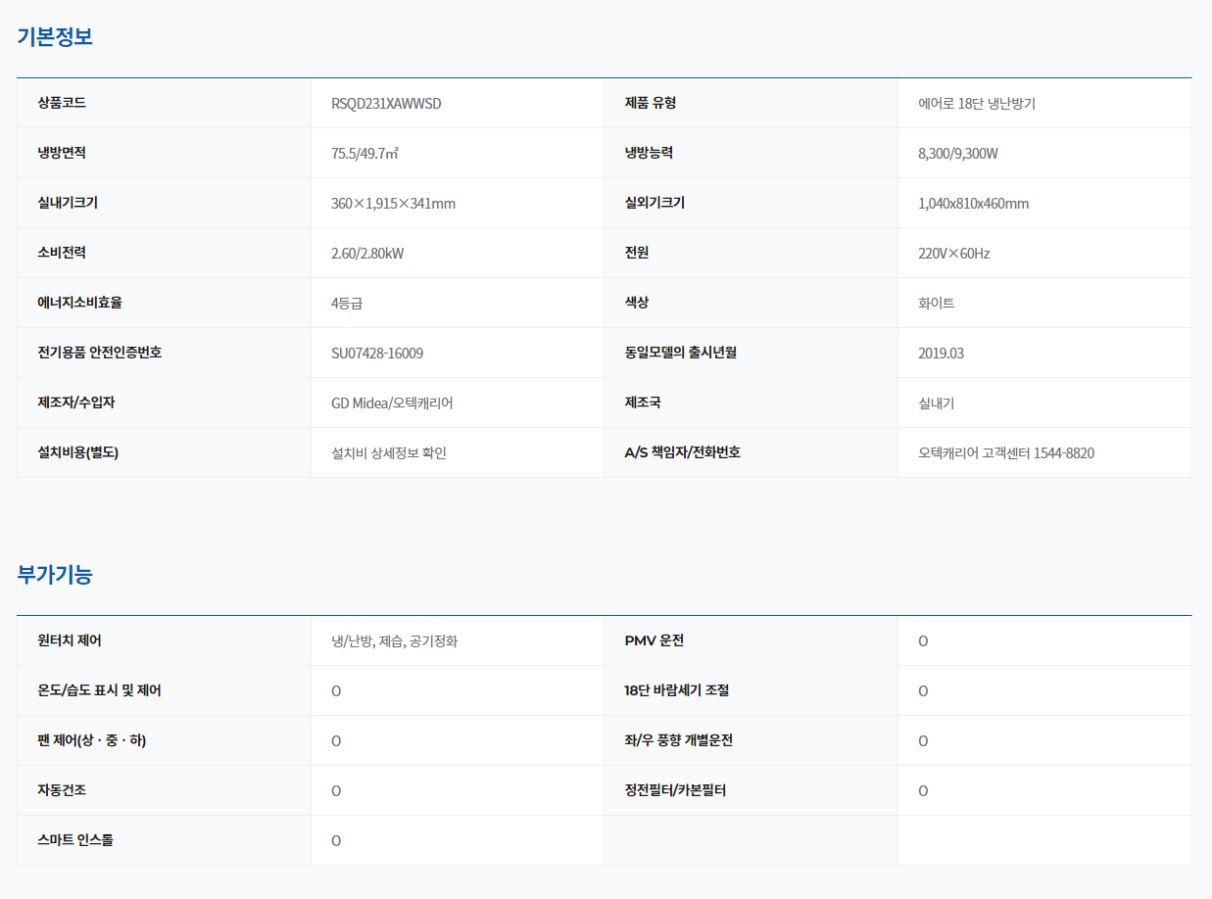Click the 기본정보 section heading
Viewport: 1212px width, 899px height.
(55, 37)
